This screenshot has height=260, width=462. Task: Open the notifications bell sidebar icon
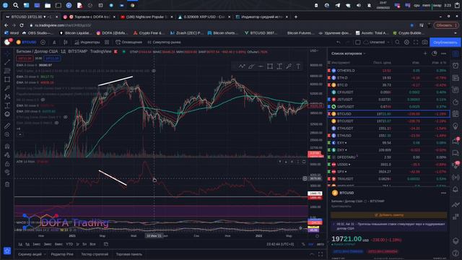tap(456, 189)
